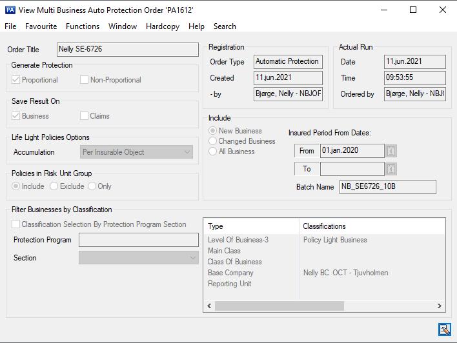Open the Functions menu
Viewport: 457px width, 343px height.
(83, 26)
